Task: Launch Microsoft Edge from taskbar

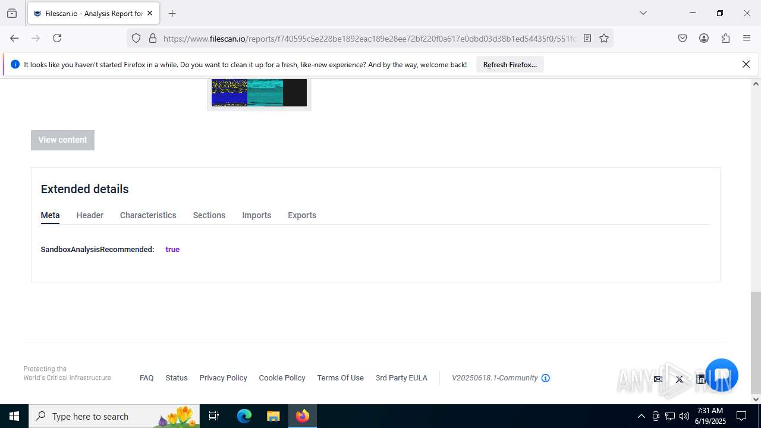Action: [244, 416]
